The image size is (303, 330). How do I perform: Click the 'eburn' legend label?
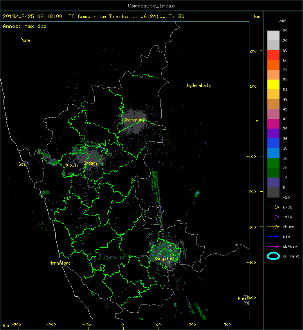[x=289, y=227]
